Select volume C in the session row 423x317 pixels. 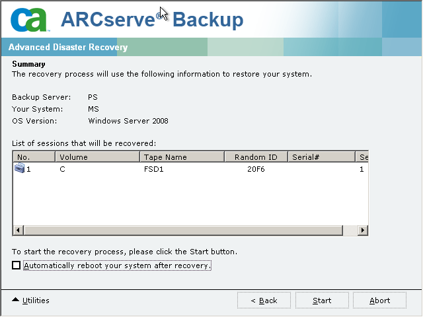click(62, 170)
